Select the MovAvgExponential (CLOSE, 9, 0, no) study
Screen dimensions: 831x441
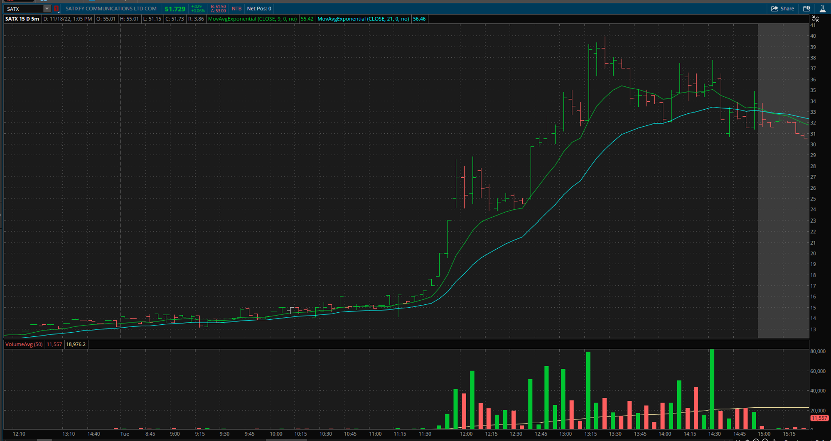[x=253, y=19]
